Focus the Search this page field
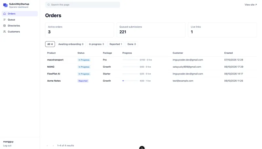Image resolution: width=262 pixels, height=149 pixels. 83,5
